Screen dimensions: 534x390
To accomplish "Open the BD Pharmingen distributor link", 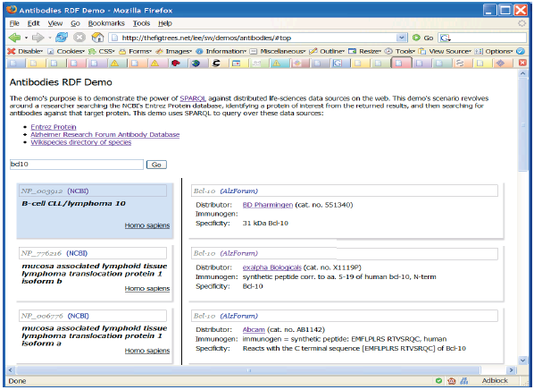I will pos(268,205).
